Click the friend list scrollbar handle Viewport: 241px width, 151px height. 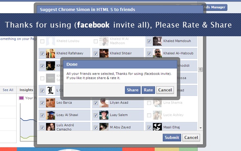200,69
